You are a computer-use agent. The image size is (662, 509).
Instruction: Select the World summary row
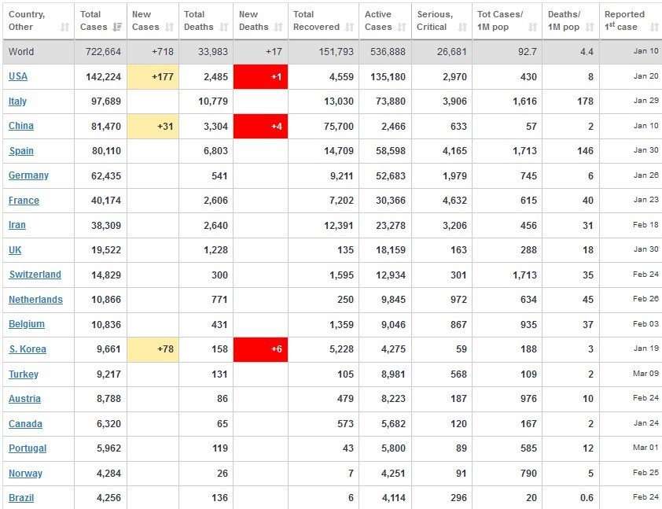330,52
